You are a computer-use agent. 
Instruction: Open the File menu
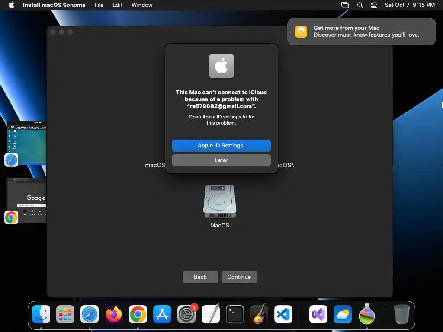tap(99, 5)
